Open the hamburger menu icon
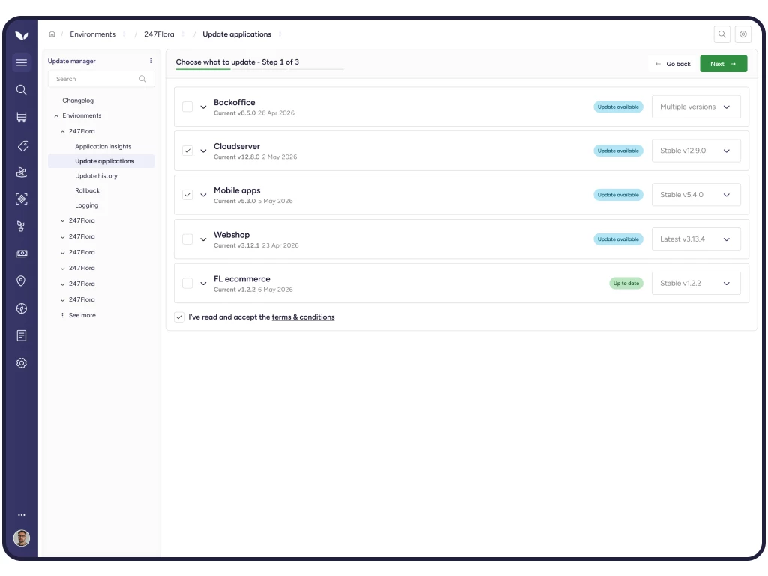 click(x=22, y=62)
